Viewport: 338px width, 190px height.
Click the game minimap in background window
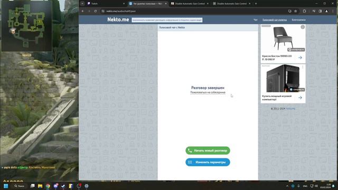tap(26, 26)
